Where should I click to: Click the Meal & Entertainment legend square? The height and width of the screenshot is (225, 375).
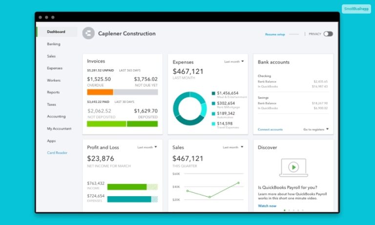coord(213,93)
